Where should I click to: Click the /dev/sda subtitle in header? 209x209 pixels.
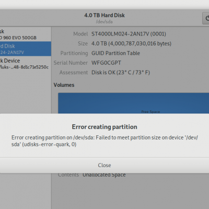point(104,22)
